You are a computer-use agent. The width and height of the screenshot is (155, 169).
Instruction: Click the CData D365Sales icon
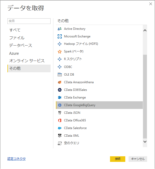pyautogui.click(x=60, y=90)
